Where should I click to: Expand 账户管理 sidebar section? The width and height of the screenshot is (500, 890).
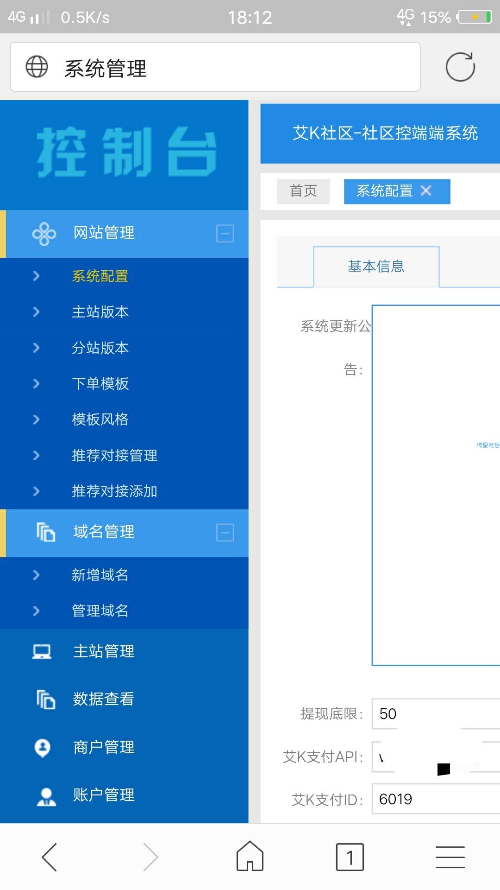[124, 796]
